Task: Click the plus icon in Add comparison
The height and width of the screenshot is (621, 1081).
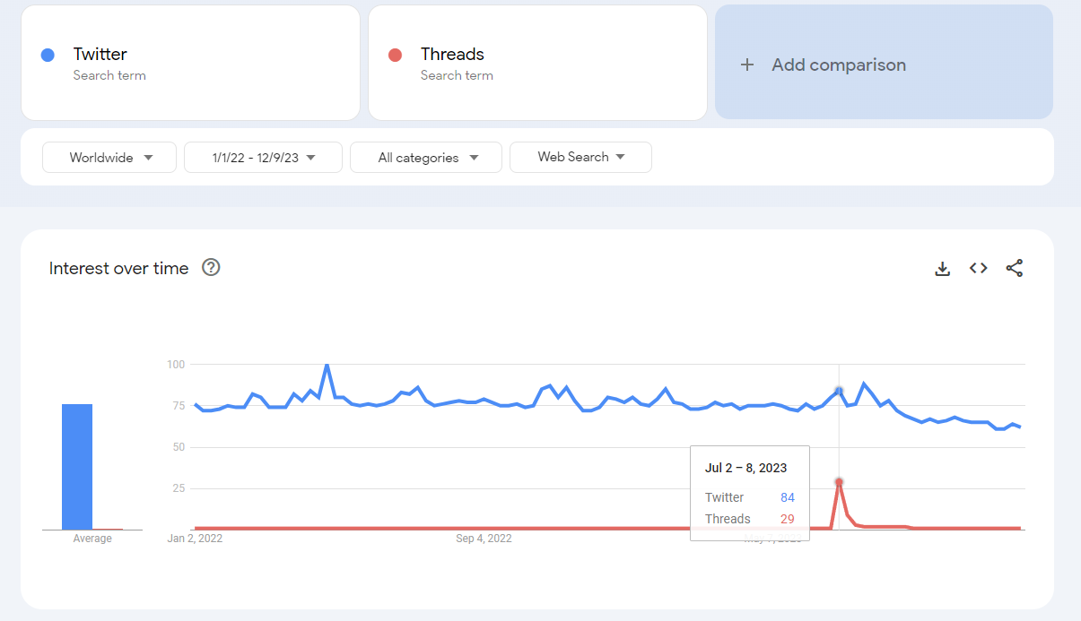Action: pyautogui.click(x=746, y=65)
